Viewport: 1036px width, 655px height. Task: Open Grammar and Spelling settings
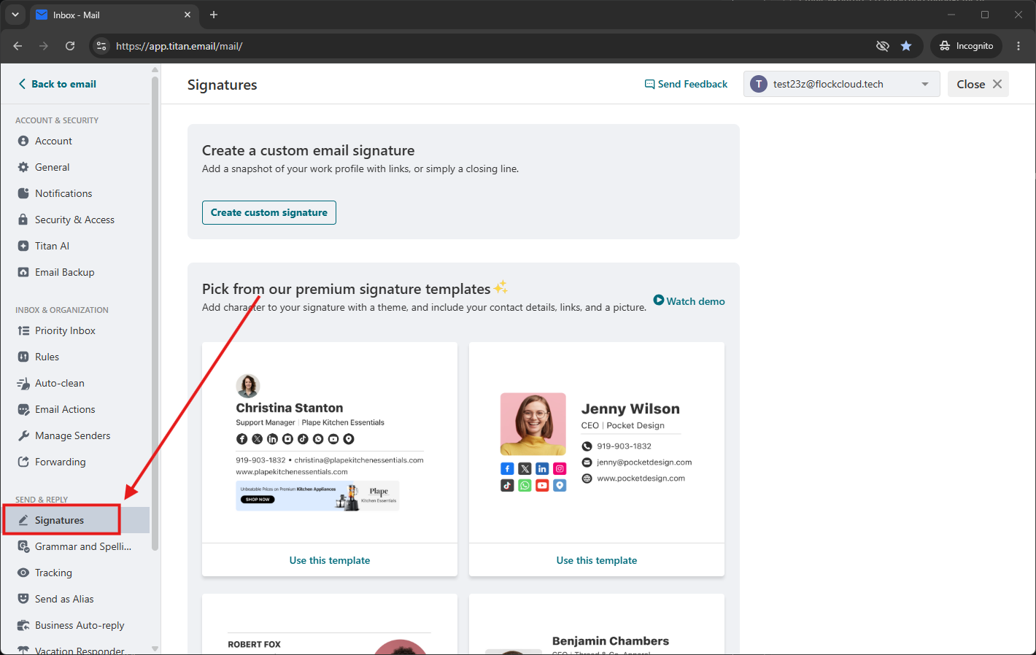[75, 546]
